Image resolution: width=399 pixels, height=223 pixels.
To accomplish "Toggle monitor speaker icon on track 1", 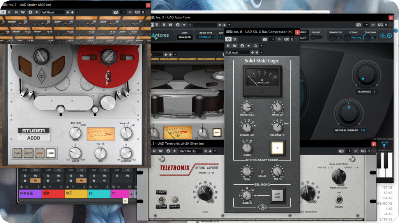I will coord(35,181).
